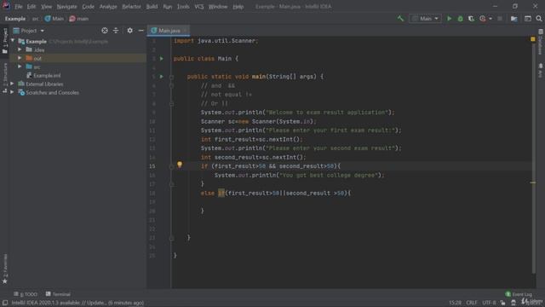The width and height of the screenshot is (545, 307).
Task: Click the main method breadcrumb
Action: point(79,19)
